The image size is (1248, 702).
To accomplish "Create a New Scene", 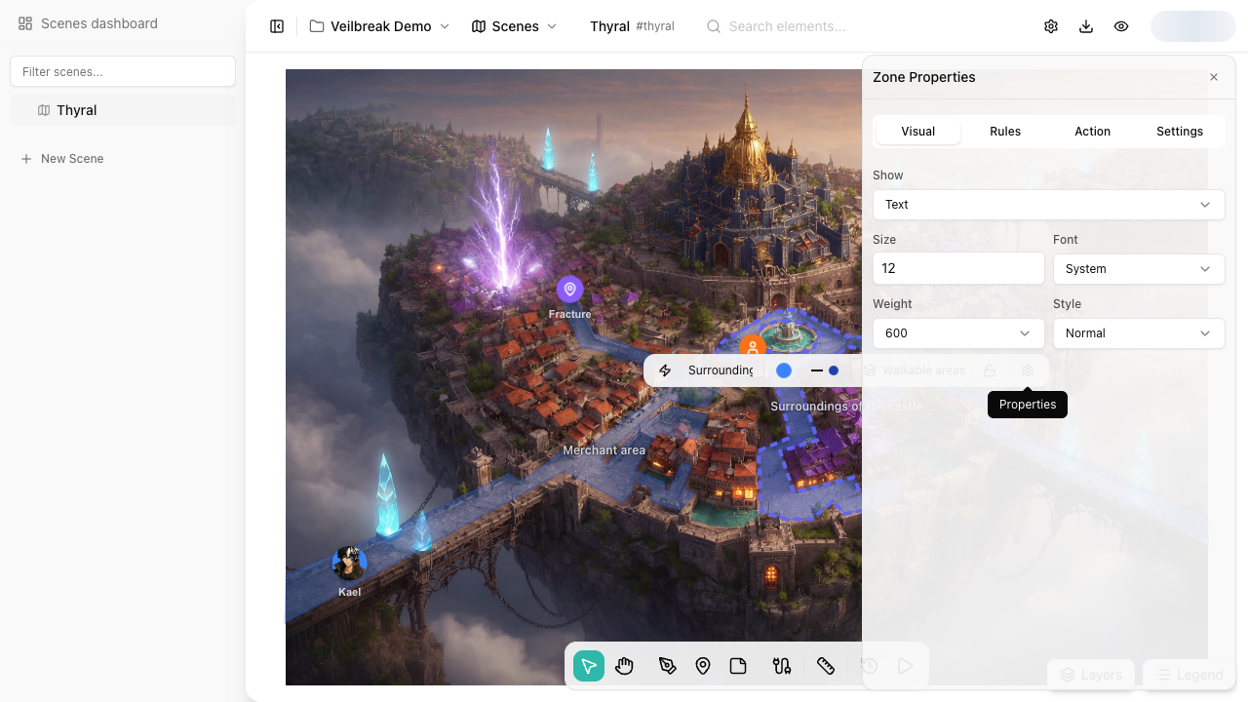I will click(62, 159).
